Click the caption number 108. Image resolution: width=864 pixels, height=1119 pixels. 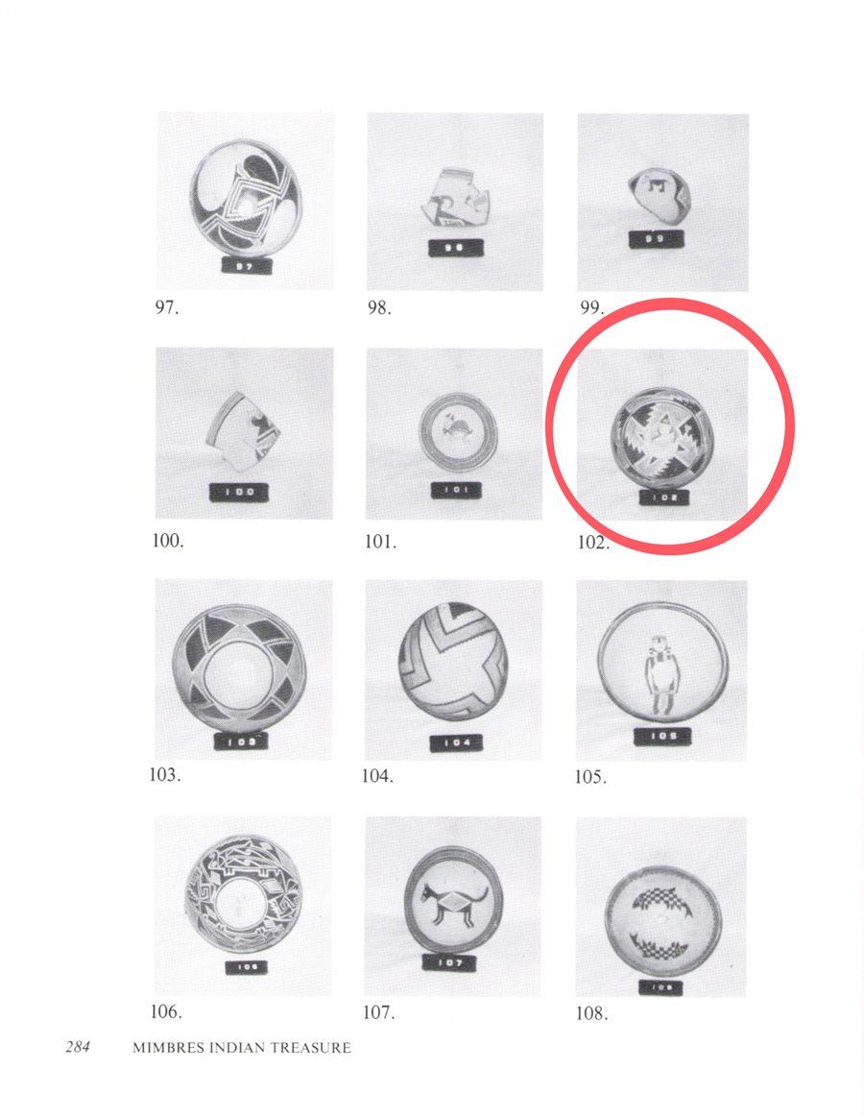click(592, 1013)
